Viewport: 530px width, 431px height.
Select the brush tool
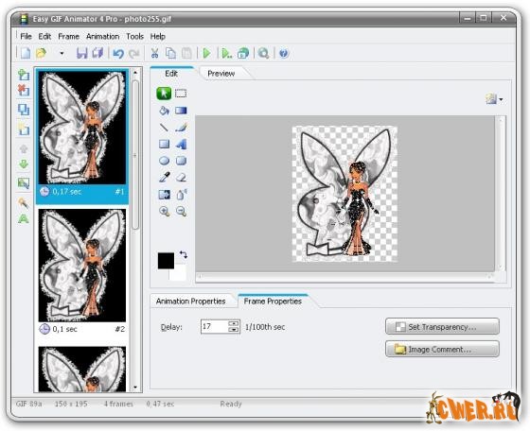coord(181,128)
